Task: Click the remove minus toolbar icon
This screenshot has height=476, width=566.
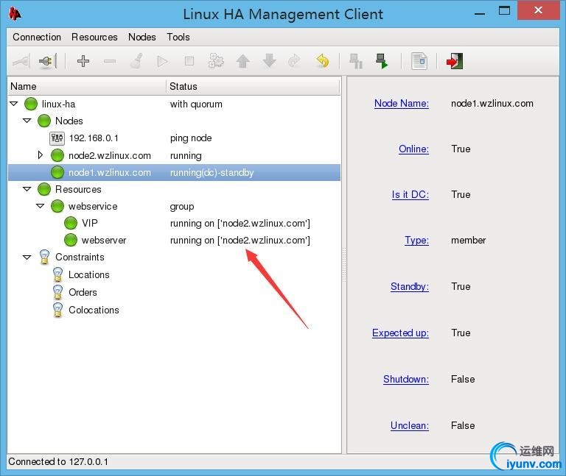Action: point(110,61)
